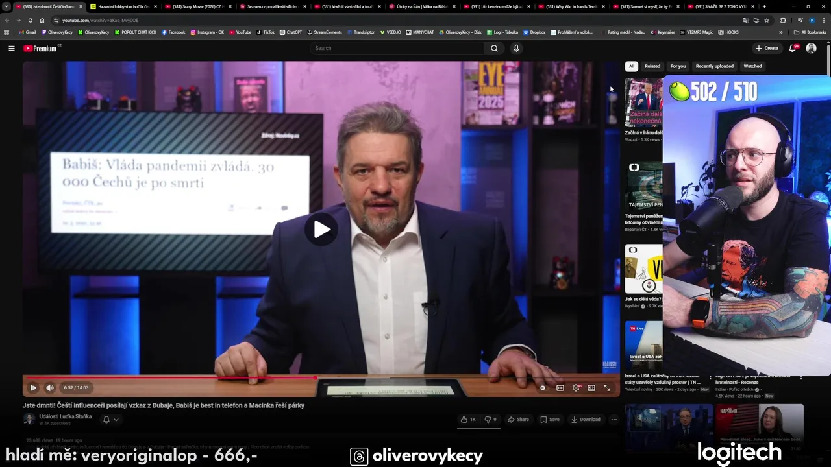Play the video with the large center button
The height and width of the screenshot is (467, 831).
point(321,229)
